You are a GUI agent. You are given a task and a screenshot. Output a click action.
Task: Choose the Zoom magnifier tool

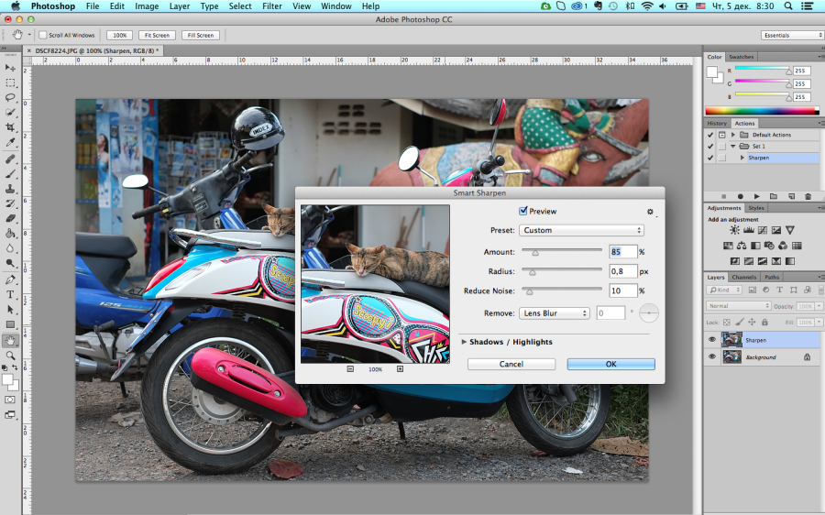click(10, 355)
